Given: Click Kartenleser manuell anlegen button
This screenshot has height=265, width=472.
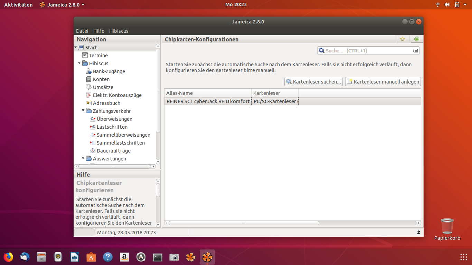Looking at the screenshot, I should [x=383, y=82].
